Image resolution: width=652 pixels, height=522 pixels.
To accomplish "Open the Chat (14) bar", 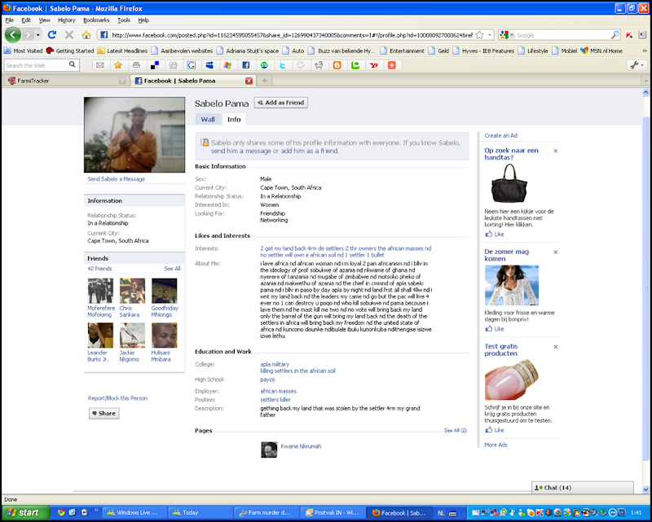I will click(x=582, y=488).
